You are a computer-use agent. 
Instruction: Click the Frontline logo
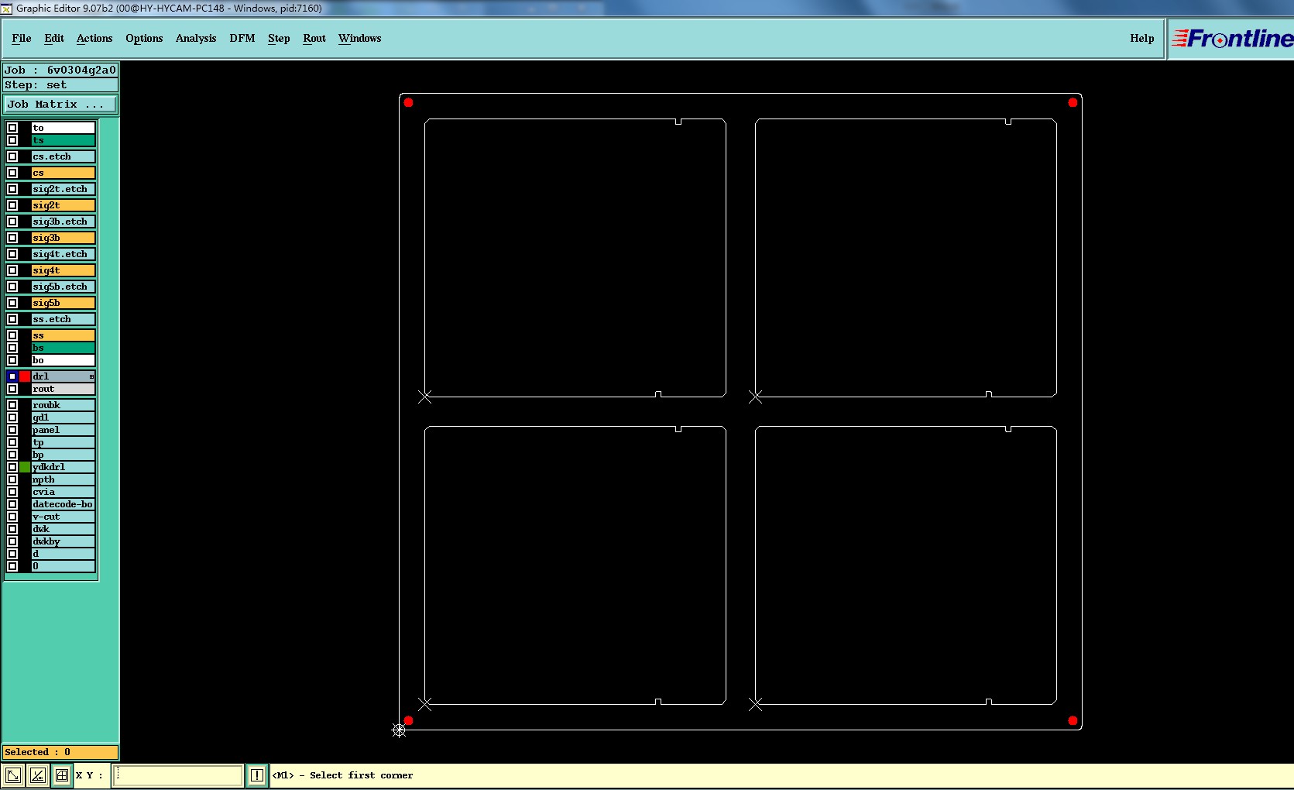point(1231,39)
